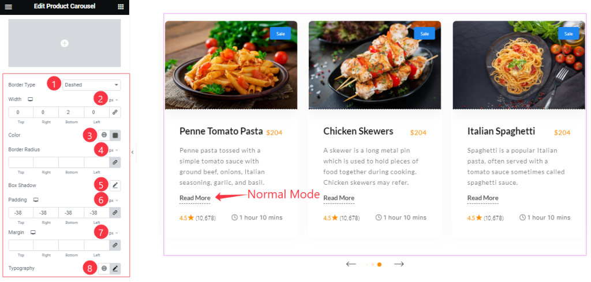Click global color globe icon beside Color
The width and height of the screenshot is (591, 282).
pyautogui.click(x=104, y=135)
